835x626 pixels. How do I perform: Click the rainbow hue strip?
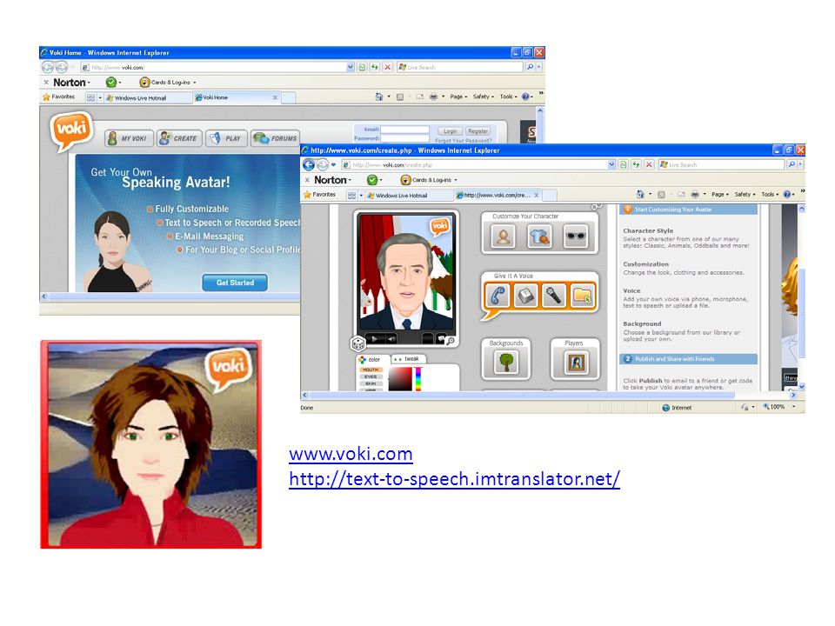418,379
